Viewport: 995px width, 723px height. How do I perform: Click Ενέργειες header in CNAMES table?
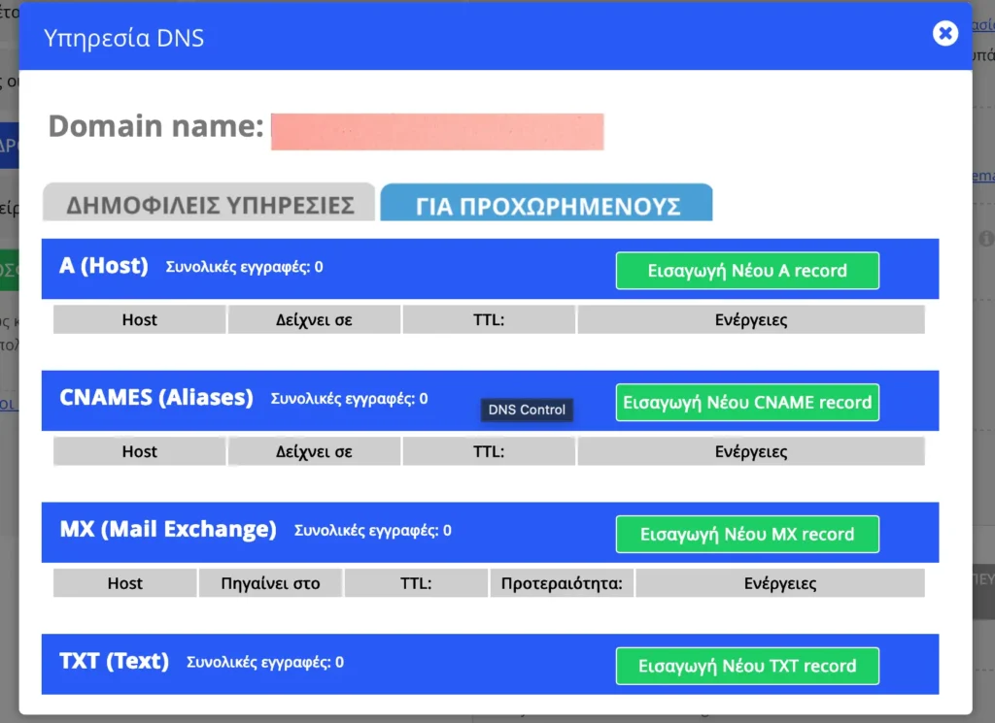coord(750,451)
